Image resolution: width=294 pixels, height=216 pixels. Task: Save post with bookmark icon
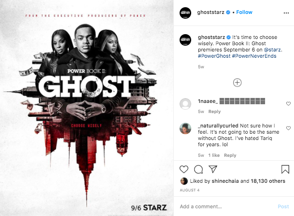[x=285, y=169]
